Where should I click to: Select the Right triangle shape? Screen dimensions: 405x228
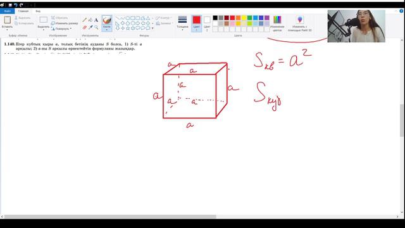[x=118, y=23]
